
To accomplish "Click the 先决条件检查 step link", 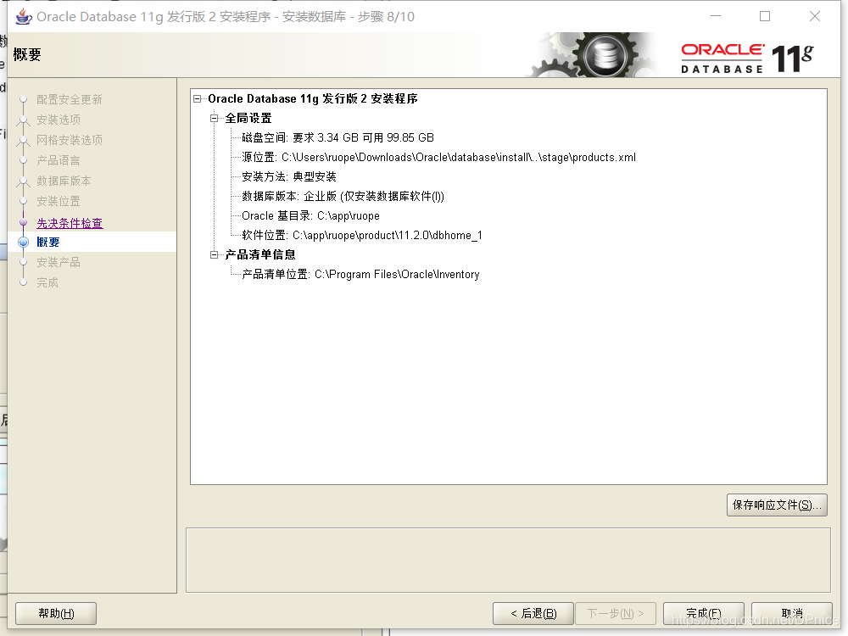I will click(x=70, y=223).
